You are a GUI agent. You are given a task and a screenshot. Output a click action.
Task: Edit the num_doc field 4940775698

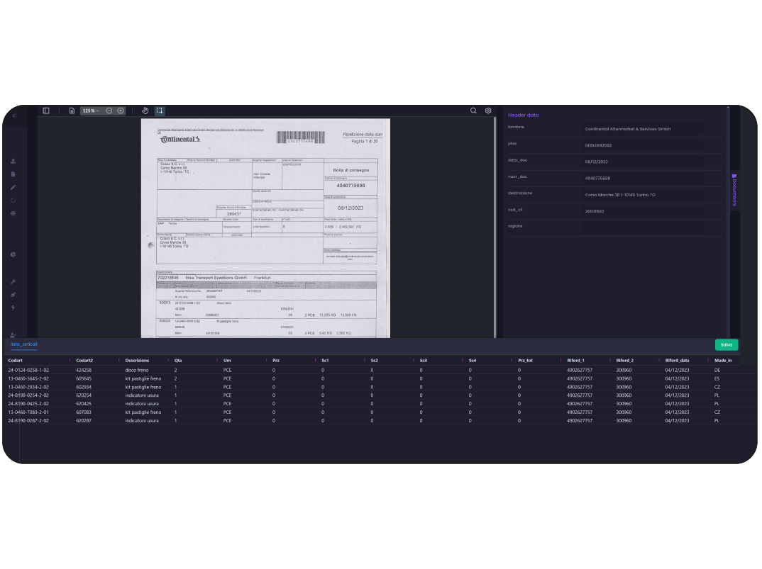pyautogui.click(x=643, y=179)
